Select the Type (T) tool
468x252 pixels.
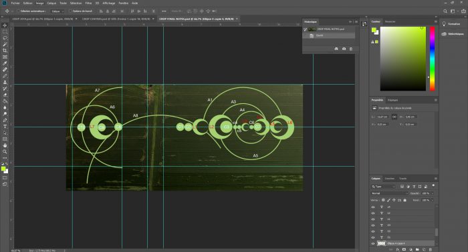(x=5, y=127)
